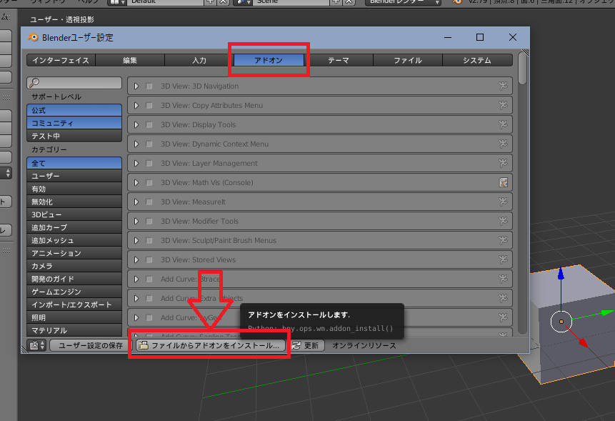Switch to the ファイル tab
The height and width of the screenshot is (421, 615).
click(x=408, y=60)
